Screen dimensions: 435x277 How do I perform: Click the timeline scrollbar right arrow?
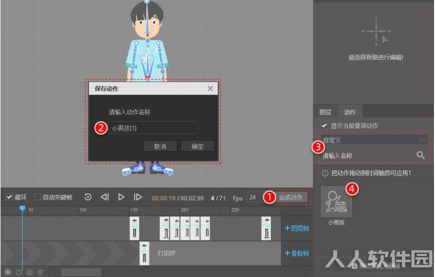point(309,272)
